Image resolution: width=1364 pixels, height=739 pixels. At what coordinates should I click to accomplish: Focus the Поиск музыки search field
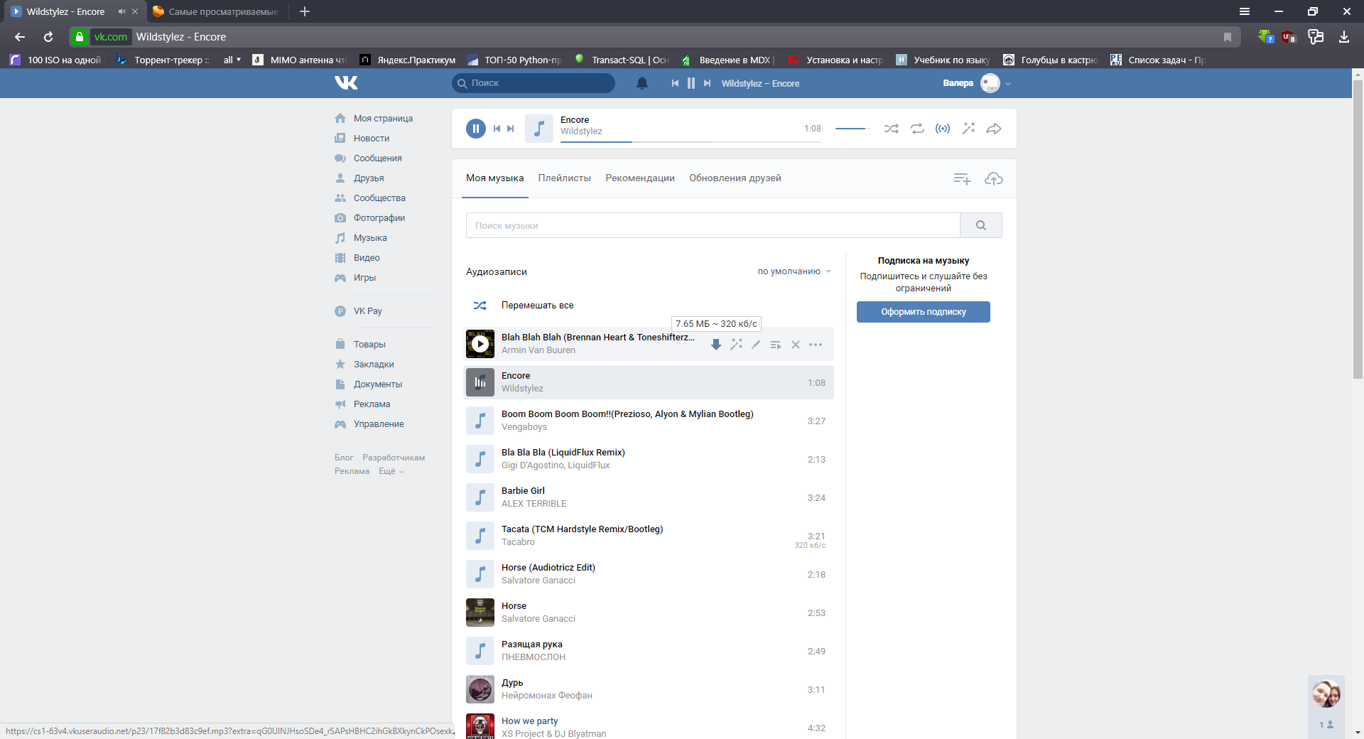tap(713, 225)
